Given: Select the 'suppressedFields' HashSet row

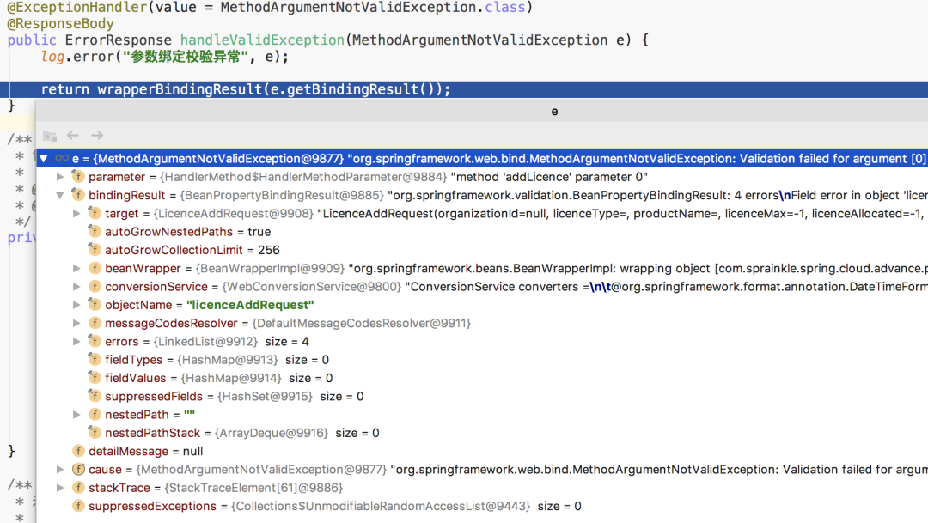Looking at the screenshot, I should pyautogui.click(x=482, y=397).
